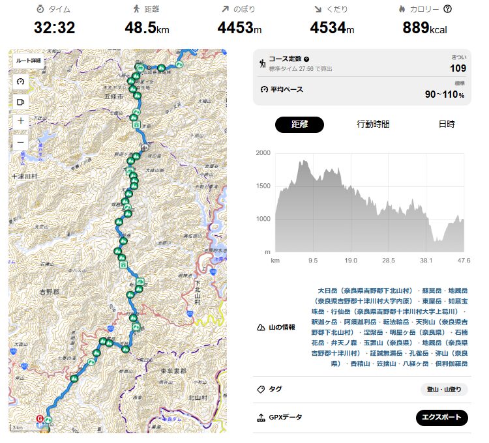The height and width of the screenshot is (443, 489).
Task: Click the elevation chart peak area
Action: (303, 166)
